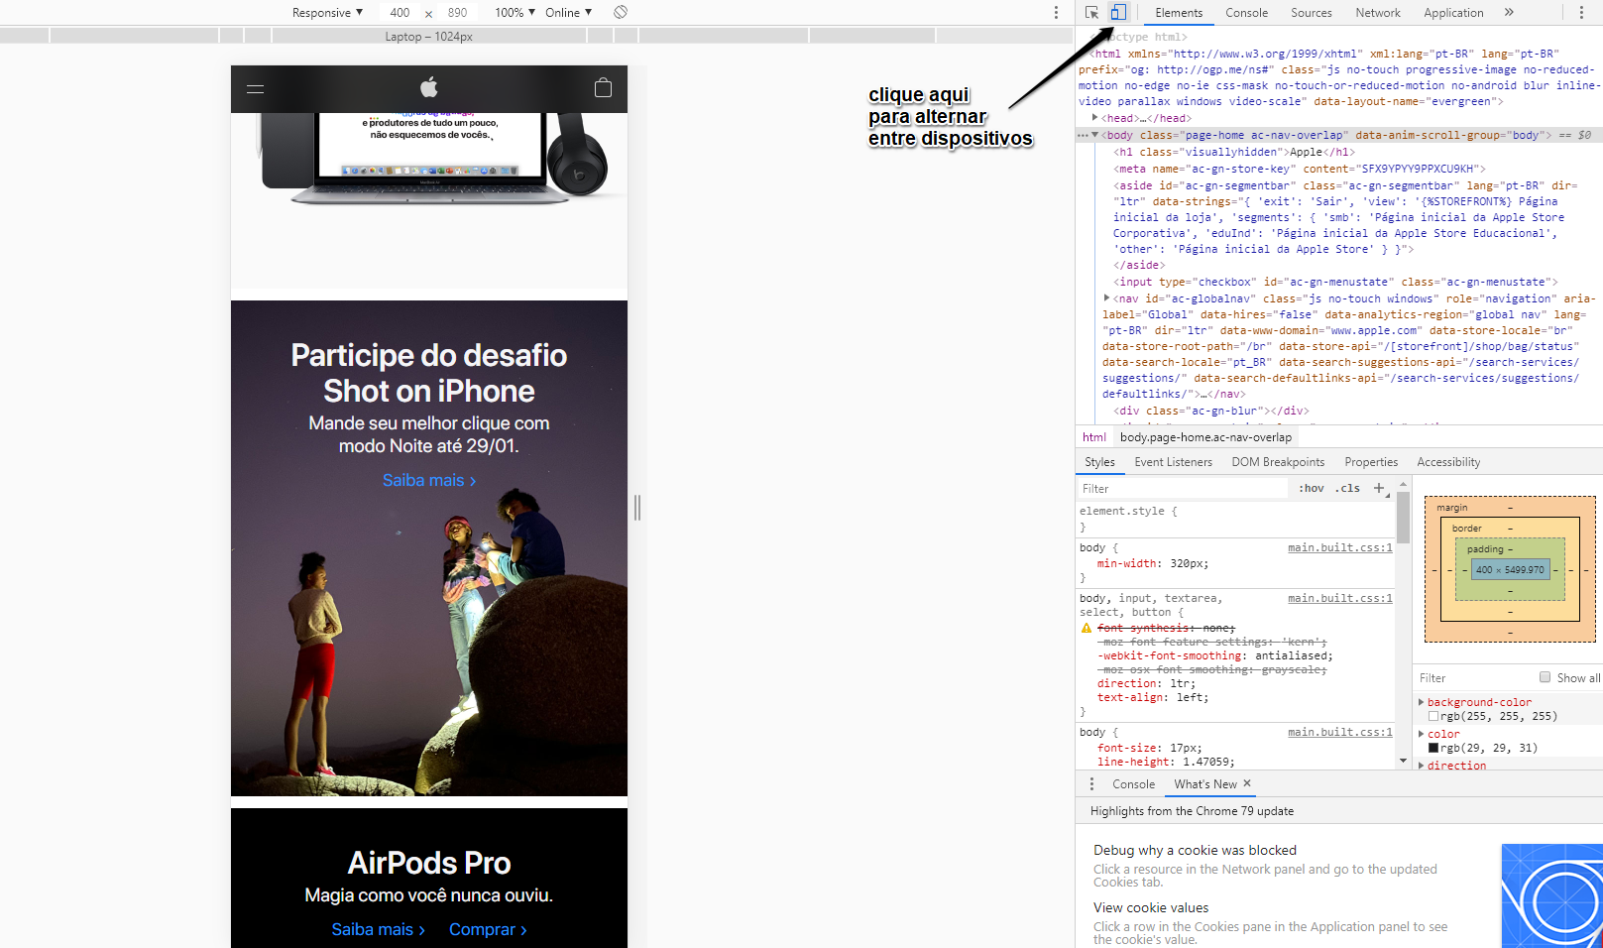This screenshot has height=948, width=1603.
Task: Open the Sources tab
Action: 1311,13
